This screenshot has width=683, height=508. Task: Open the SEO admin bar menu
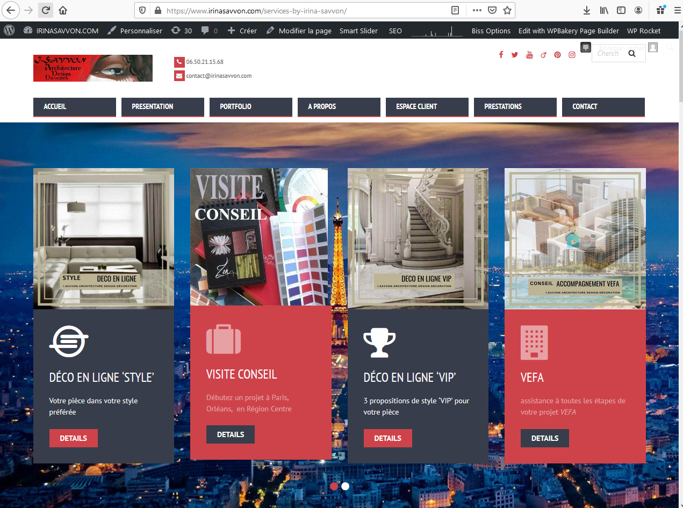396,31
